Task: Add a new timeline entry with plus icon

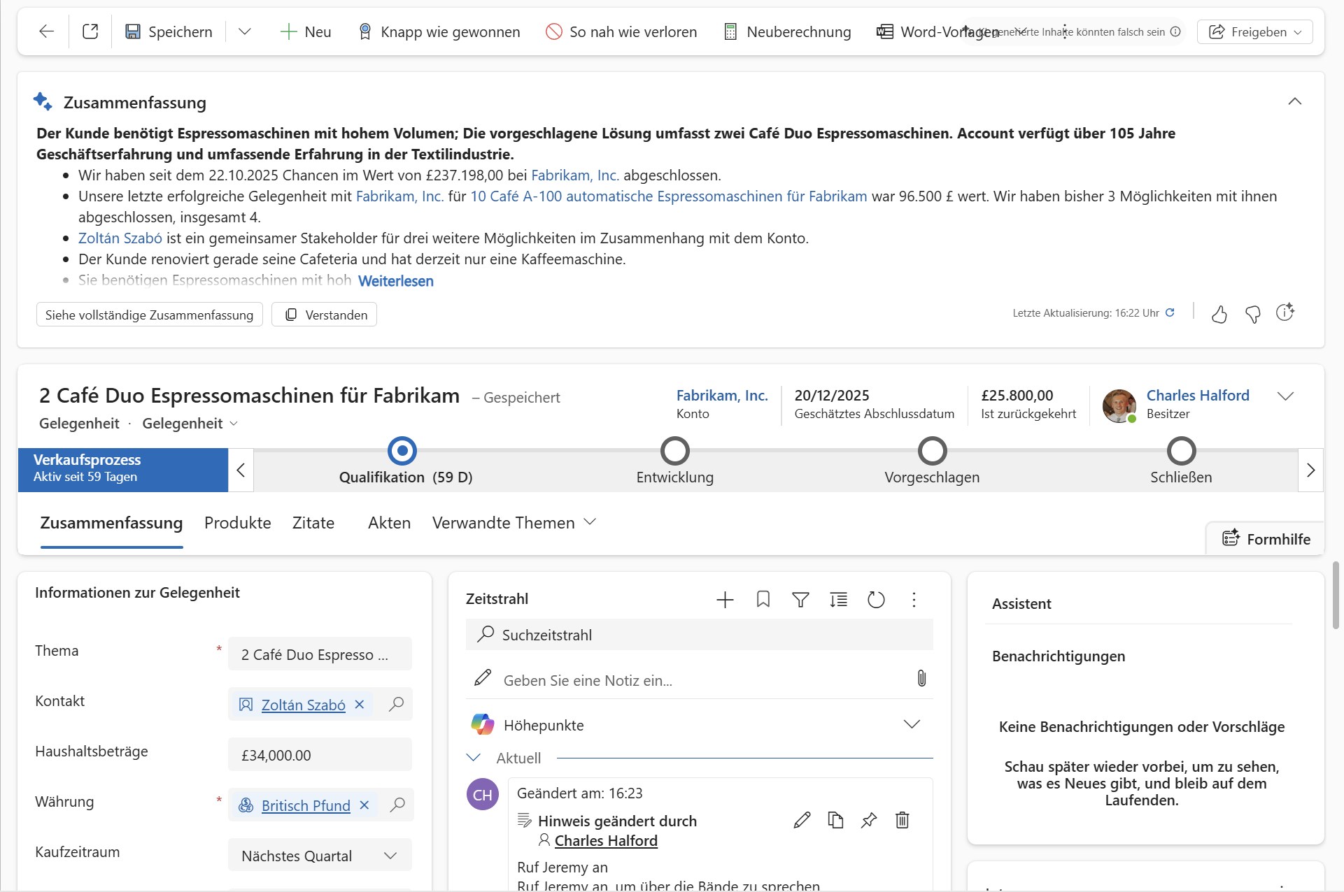Action: coord(725,599)
